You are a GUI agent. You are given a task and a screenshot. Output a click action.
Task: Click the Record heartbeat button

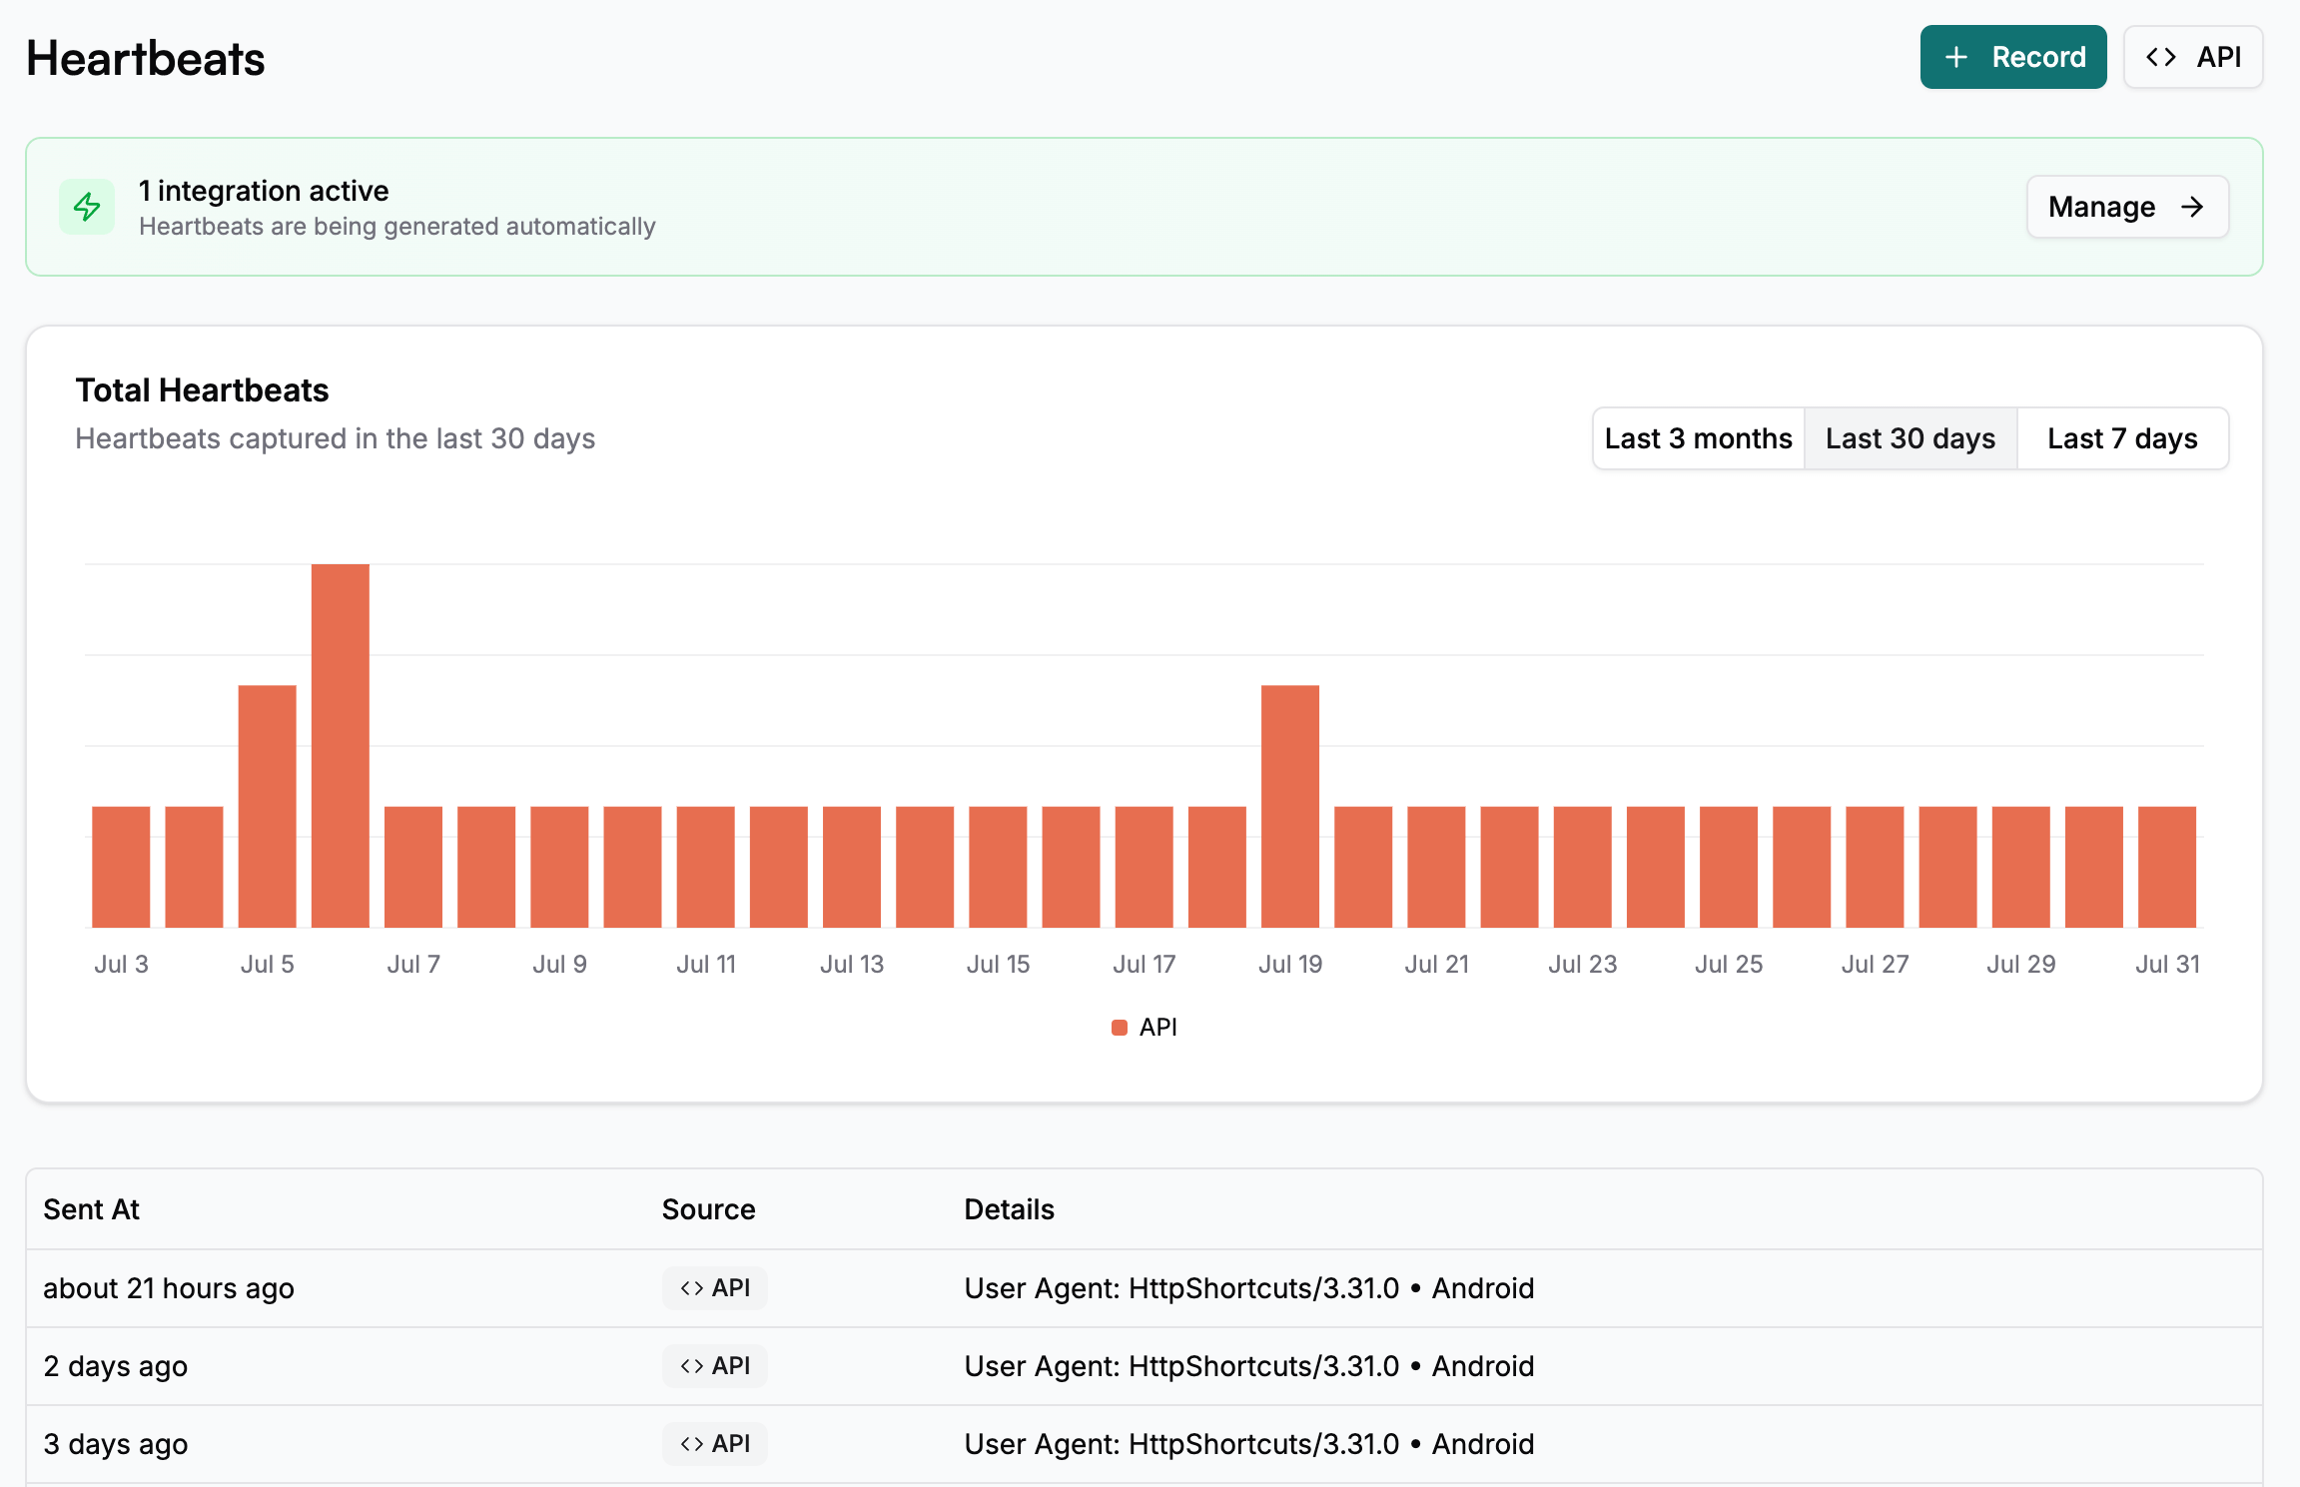[2012, 57]
